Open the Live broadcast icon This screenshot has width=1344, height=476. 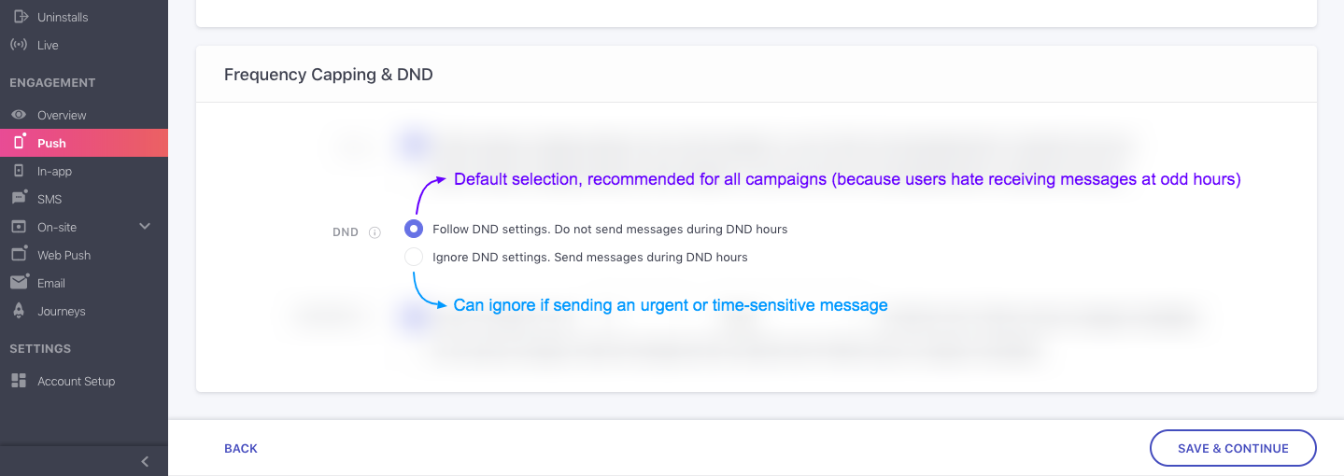(x=19, y=45)
